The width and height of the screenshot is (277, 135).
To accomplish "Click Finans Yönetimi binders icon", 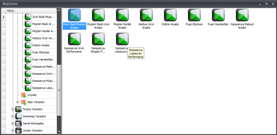I will [18, 109].
